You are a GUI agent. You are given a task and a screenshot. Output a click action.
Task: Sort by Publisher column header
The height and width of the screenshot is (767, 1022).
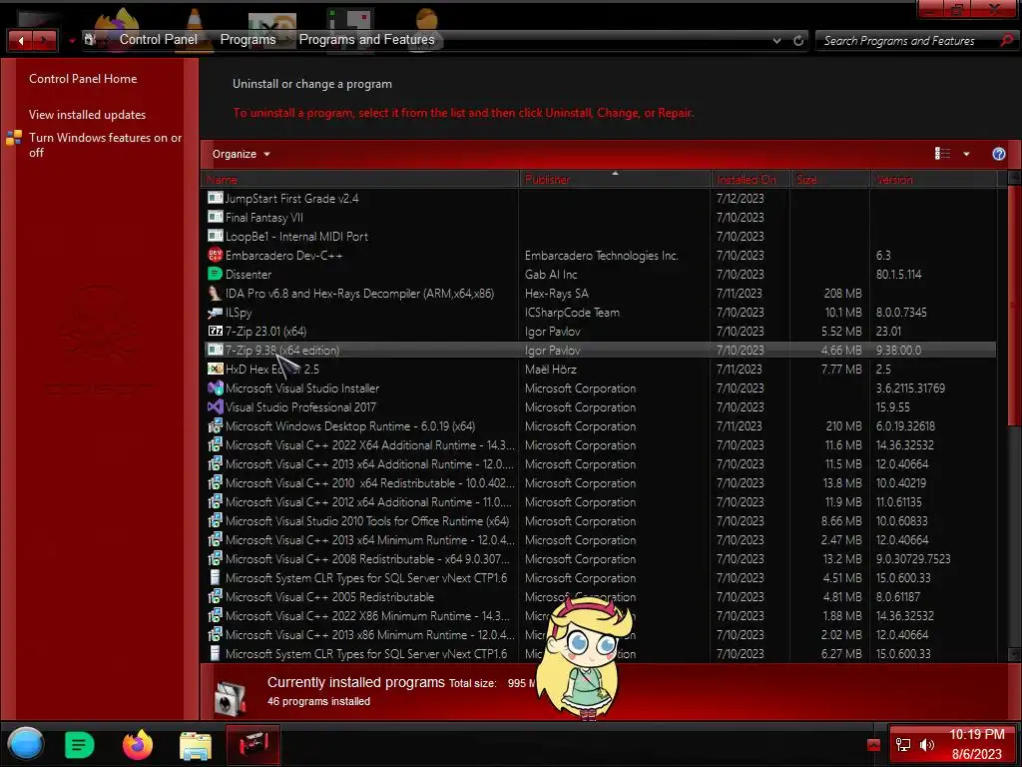(x=615, y=180)
